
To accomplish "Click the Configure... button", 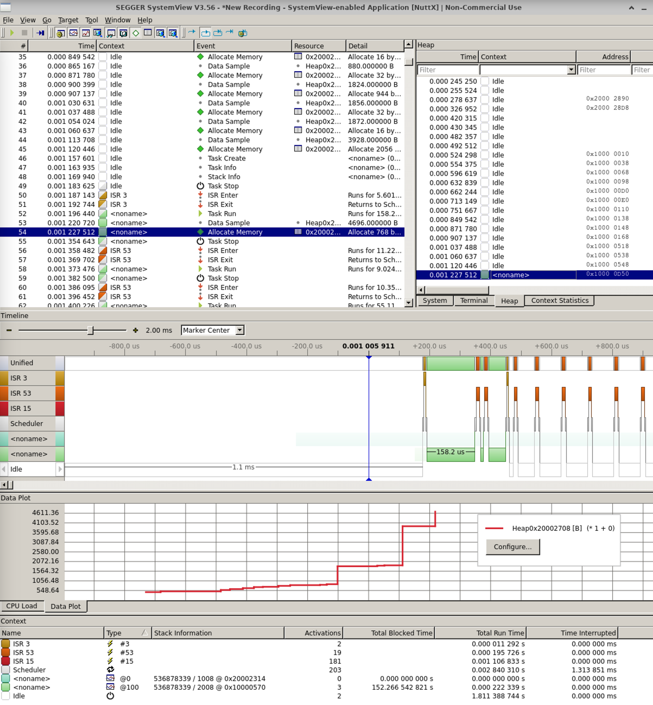I will pyautogui.click(x=512, y=547).
